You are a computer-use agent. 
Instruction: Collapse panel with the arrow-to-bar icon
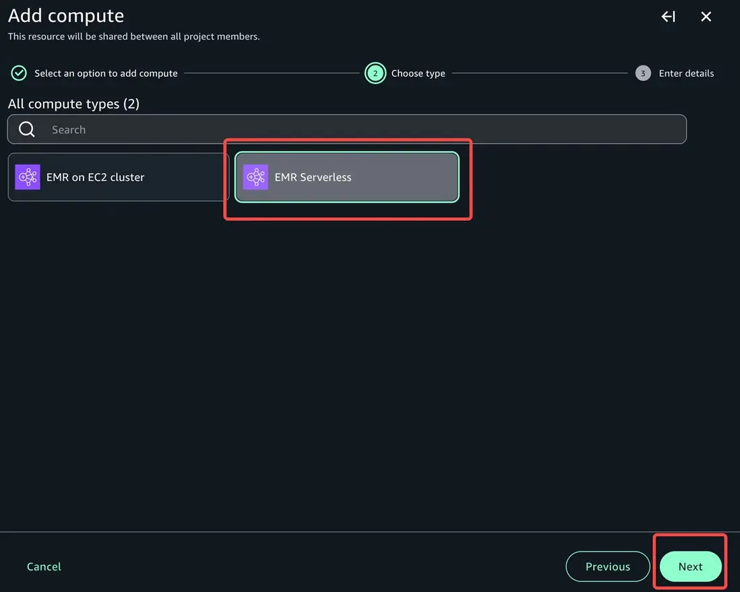[669, 17]
